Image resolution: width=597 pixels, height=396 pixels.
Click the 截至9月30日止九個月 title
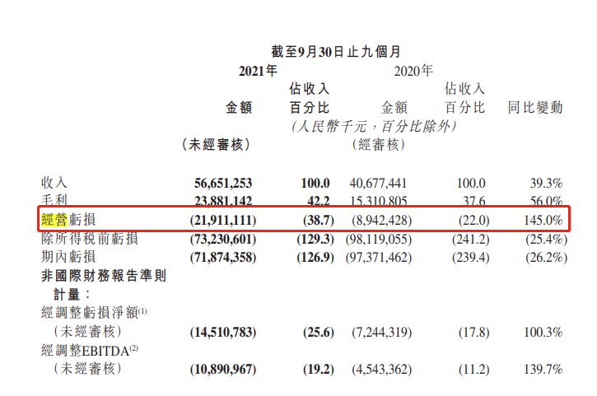(336, 52)
